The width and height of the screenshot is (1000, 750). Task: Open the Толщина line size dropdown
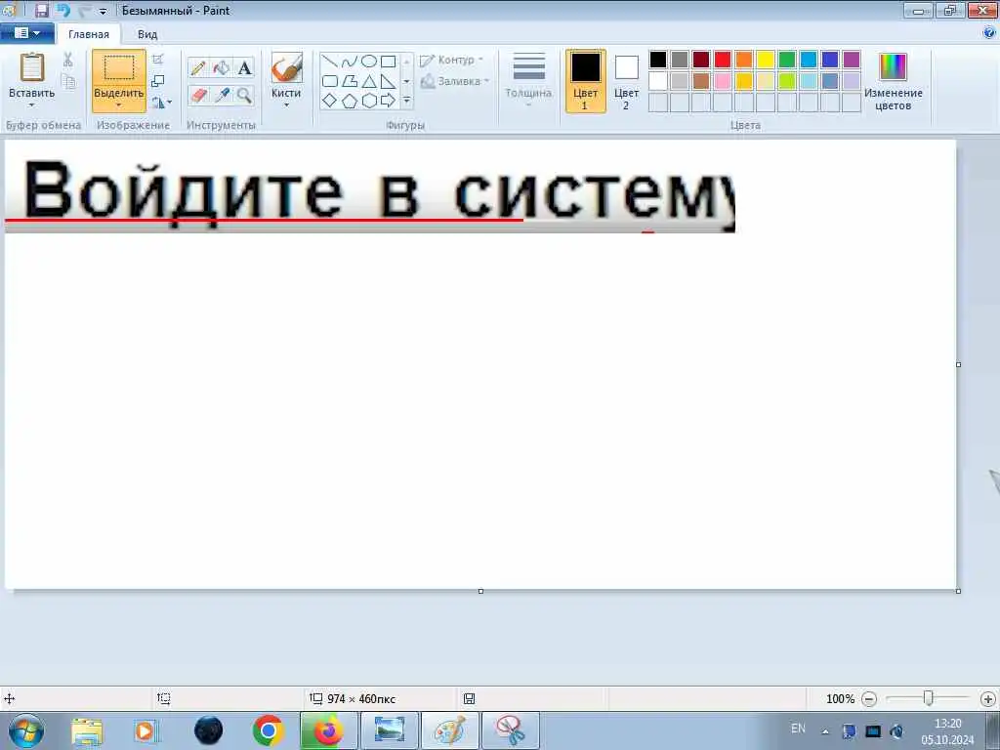[528, 80]
